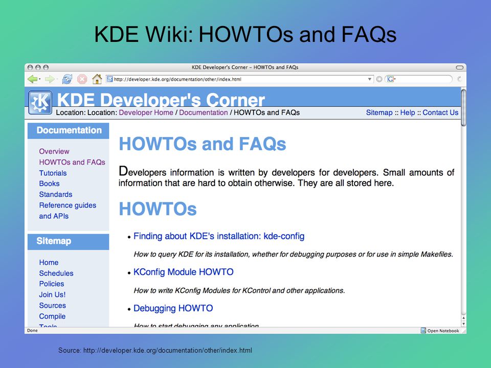Open the Contact Us link

point(440,112)
